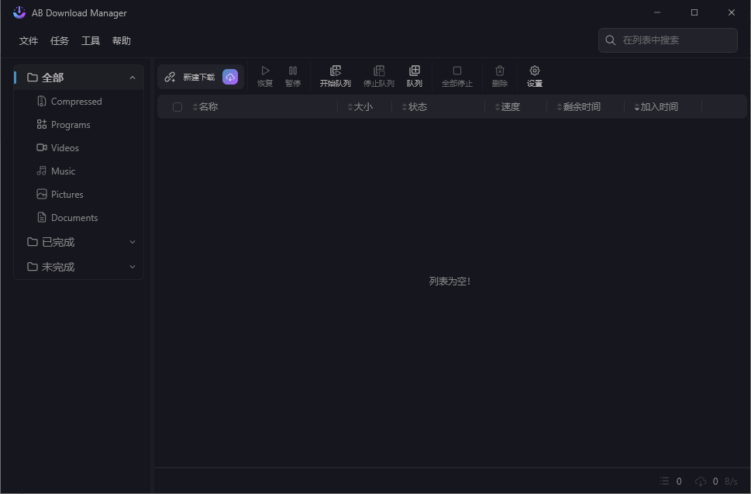Click the 新建下载 new download button
The width and height of the screenshot is (751, 494).
[192, 77]
